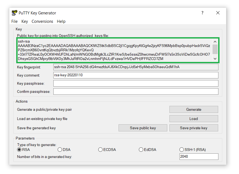Click the Key fingerprint field
Viewport: 239px width, 174px height.
click(136, 67)
